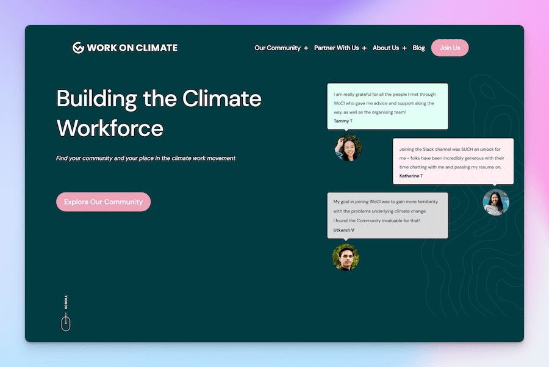Viewport: 549px width, 367px height.
Task: Select the scroll mouse icon at bottom left
Action: tap(65, 321)
